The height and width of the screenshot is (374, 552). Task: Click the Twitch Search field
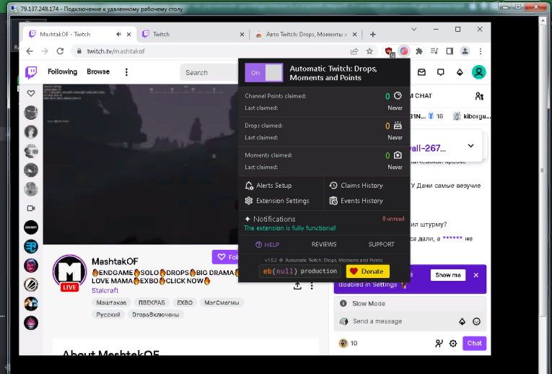(209, 72)
